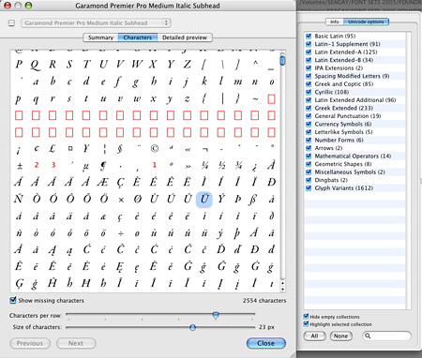The image size is (422, 358).
Task: Toggle Hide empty collections checkbox
Action: (x=306, y=317)
